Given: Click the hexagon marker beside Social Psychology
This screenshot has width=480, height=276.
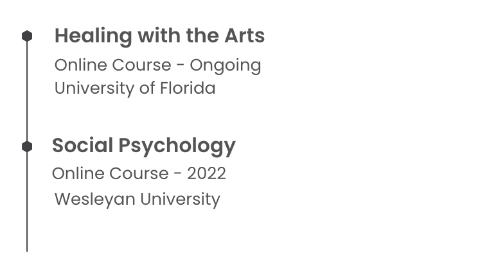Looking at the screenshot, I should coord(27,147).
